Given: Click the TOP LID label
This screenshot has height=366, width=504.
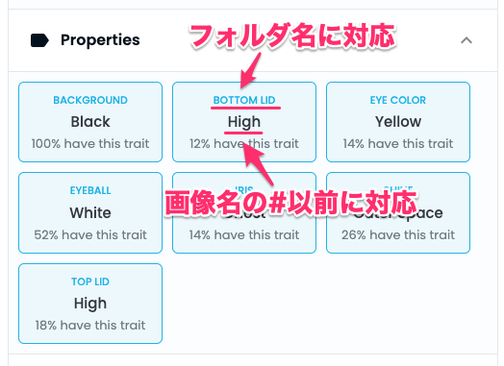Looking at the screenshot, I should point(90,281).
